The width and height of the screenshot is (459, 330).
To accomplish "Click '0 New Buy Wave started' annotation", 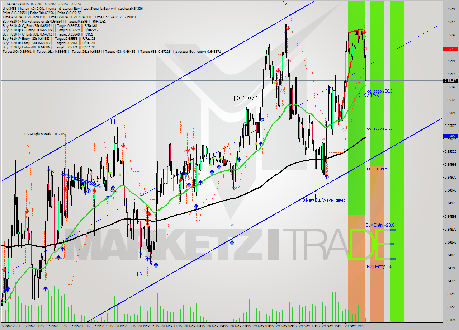I will coord(324,200).
